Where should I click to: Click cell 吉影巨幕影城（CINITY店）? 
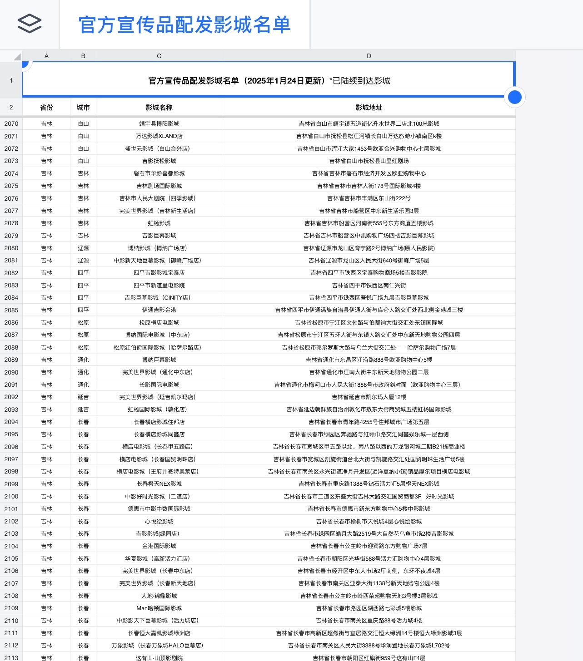(x=159, y=297)
